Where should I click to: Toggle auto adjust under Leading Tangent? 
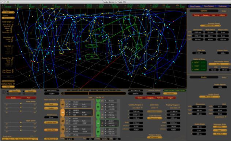point(142,108)
